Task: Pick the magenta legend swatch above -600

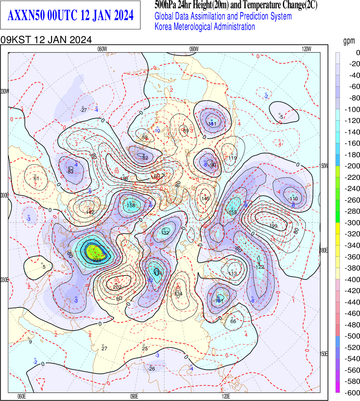Action: coord(337,387)
